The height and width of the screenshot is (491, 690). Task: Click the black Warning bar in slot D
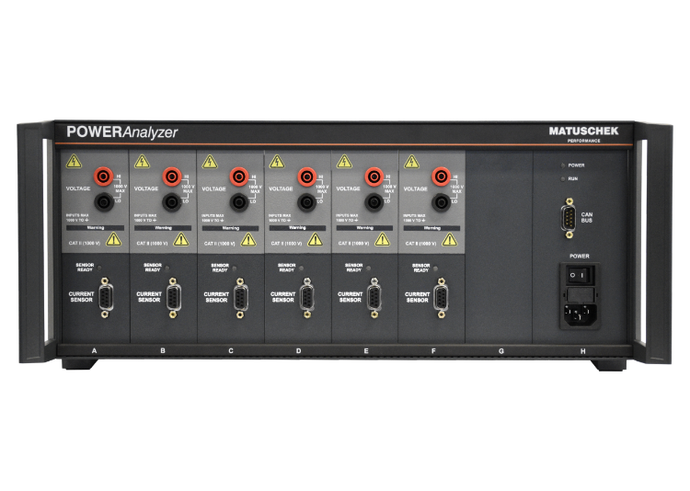click(297, 228)
